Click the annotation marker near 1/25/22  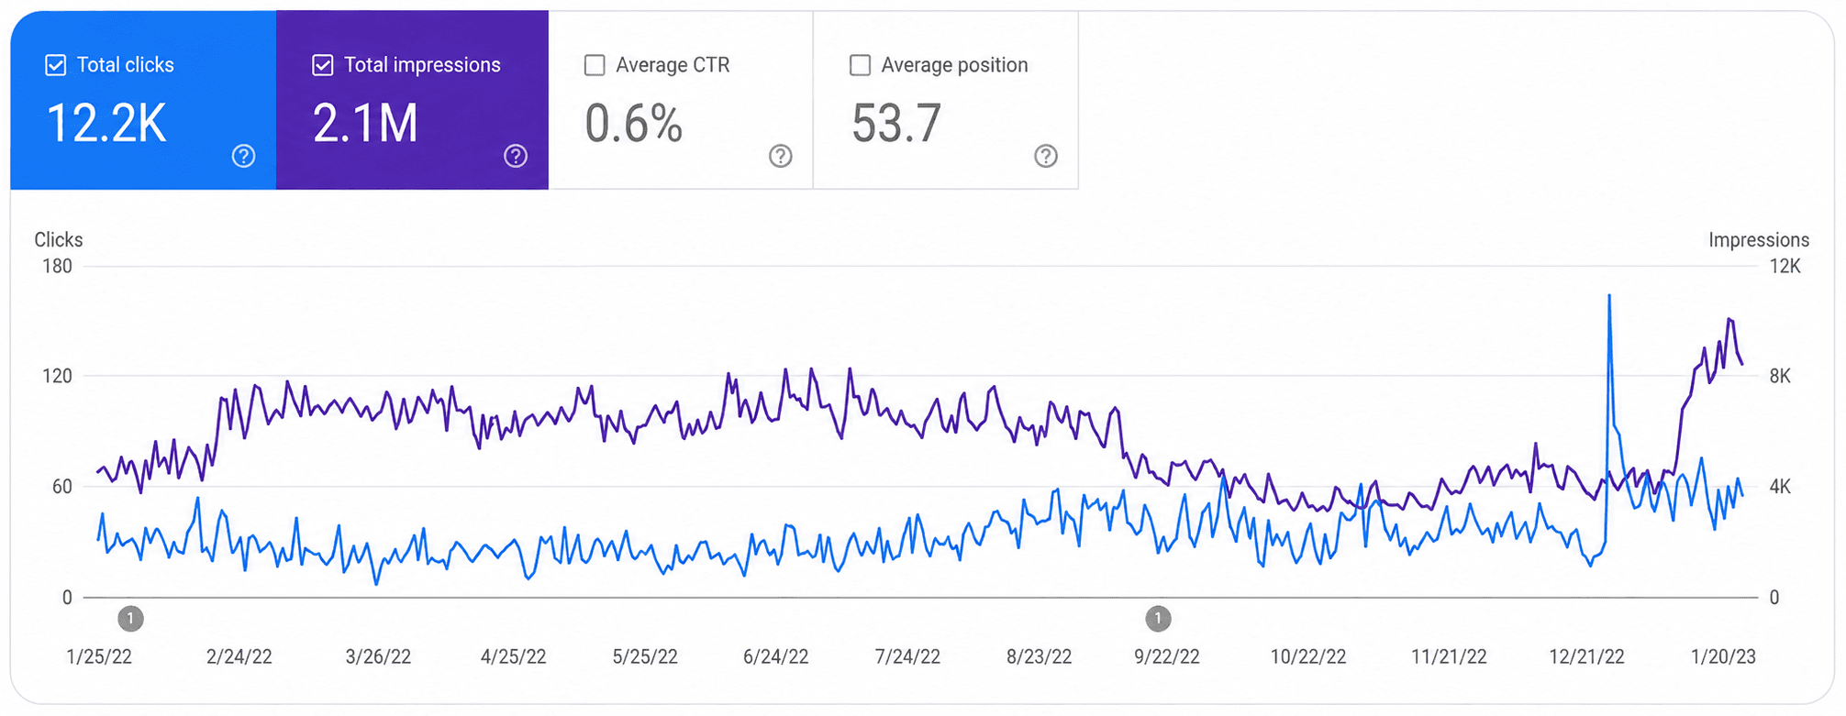[130, 619]
